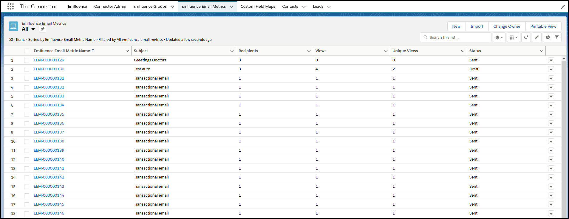Open list view controls gear menu
Viewport: 569px width, 219px height.
tap(499, 37)
